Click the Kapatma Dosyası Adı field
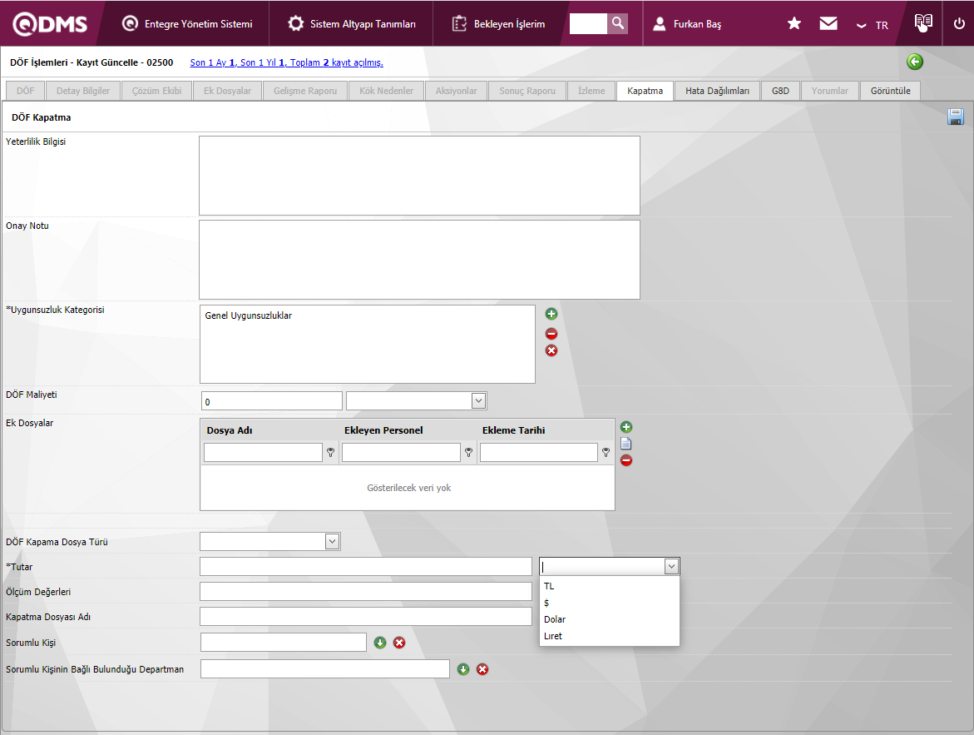The height and width of the screenshot is (735, 974). pos(366,616)
